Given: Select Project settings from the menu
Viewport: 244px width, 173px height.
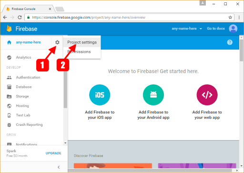Looking at the screenshot, I should [82, 42].
